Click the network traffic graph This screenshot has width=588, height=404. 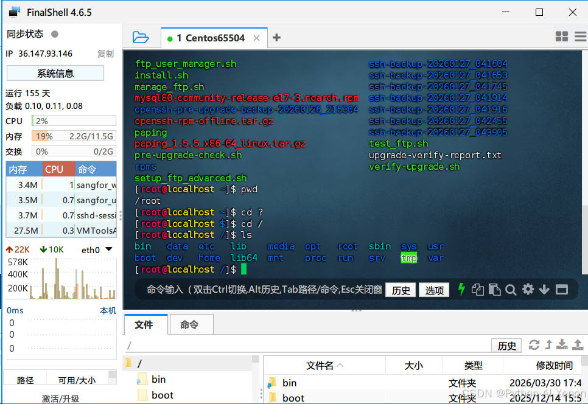(x=73, y=278)
